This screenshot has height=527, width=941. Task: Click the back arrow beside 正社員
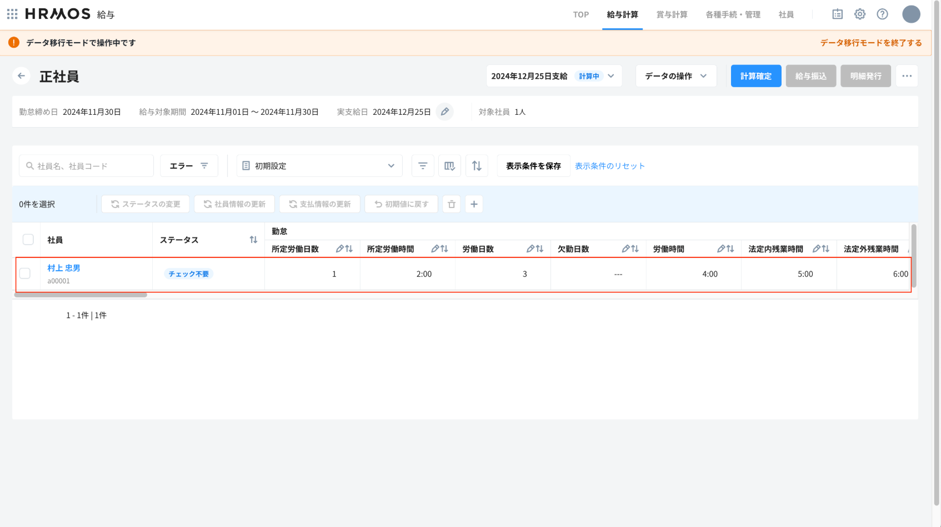pos(21,76)
